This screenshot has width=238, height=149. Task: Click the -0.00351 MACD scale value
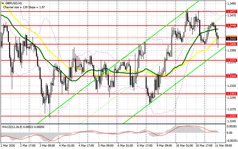click(x=232, y=141)
